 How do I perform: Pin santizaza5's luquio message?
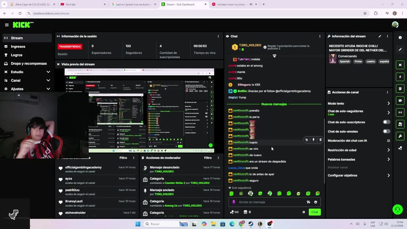(x=314, y=140)
